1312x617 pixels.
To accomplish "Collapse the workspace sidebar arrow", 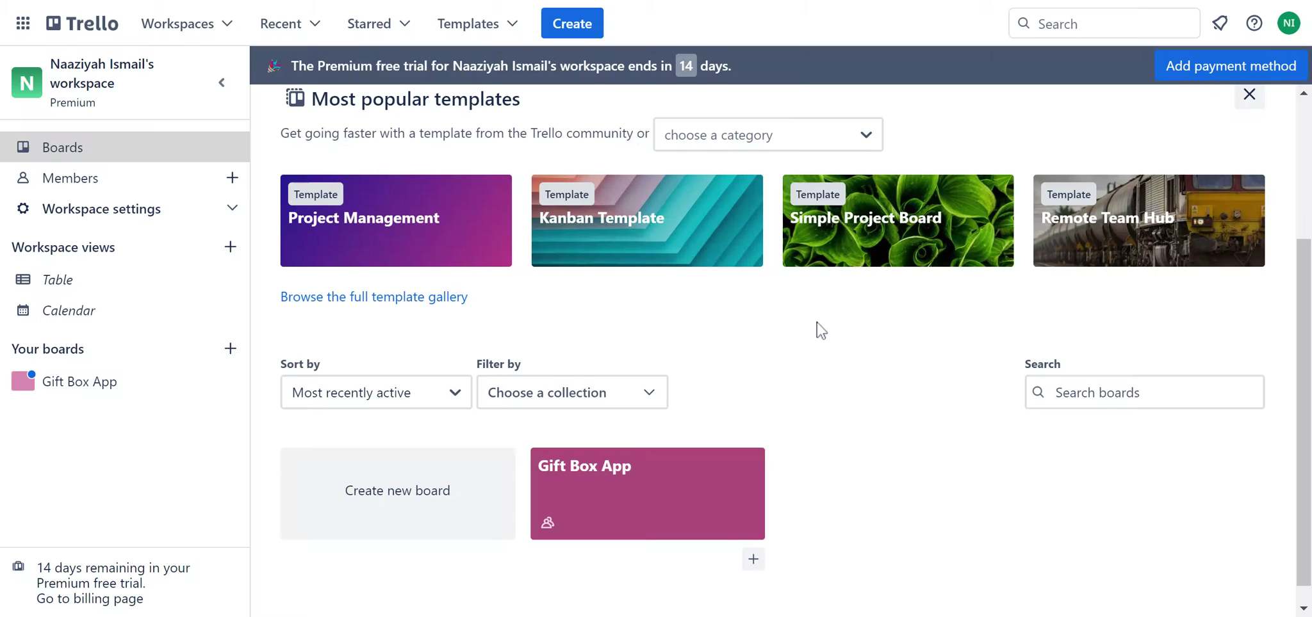I will click(222, 83).
